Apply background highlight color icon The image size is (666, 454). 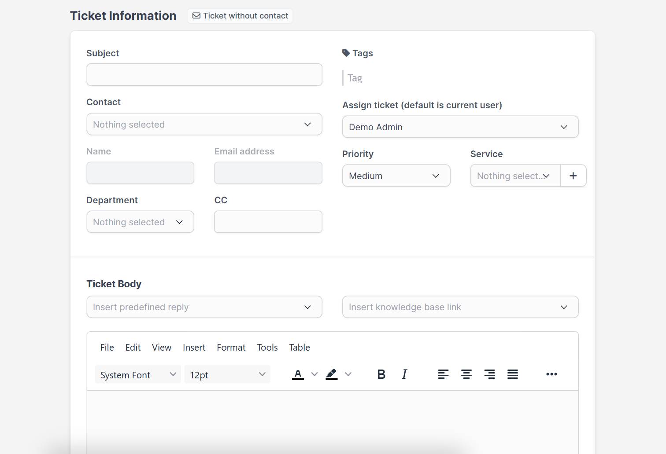332,374
